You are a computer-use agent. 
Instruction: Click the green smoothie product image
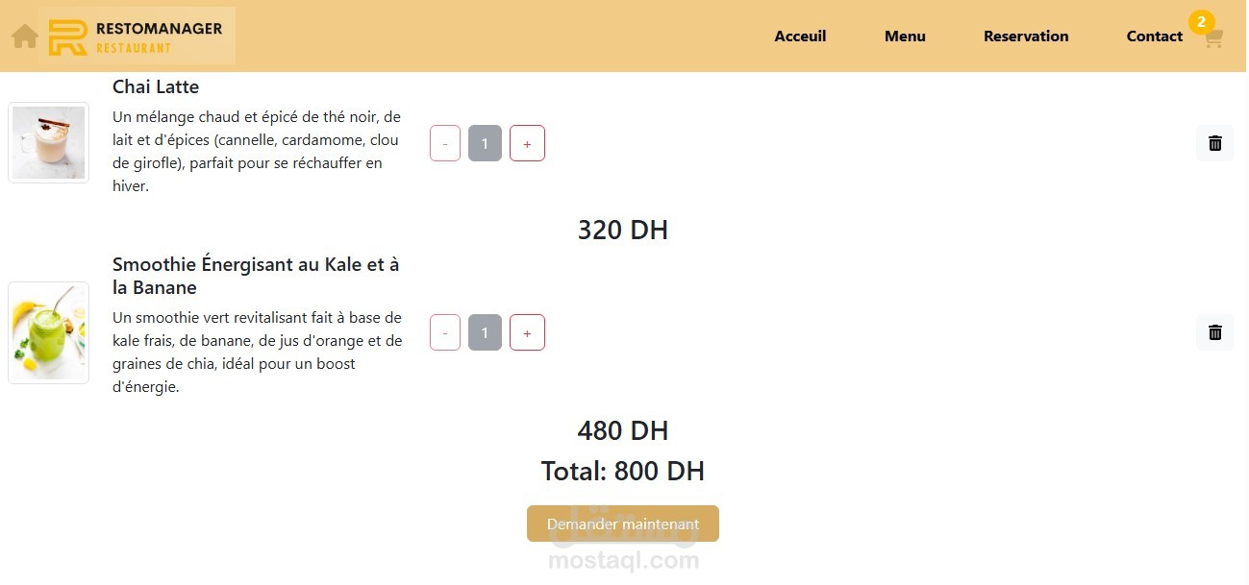pyautogui.click(x=48, y=332)
